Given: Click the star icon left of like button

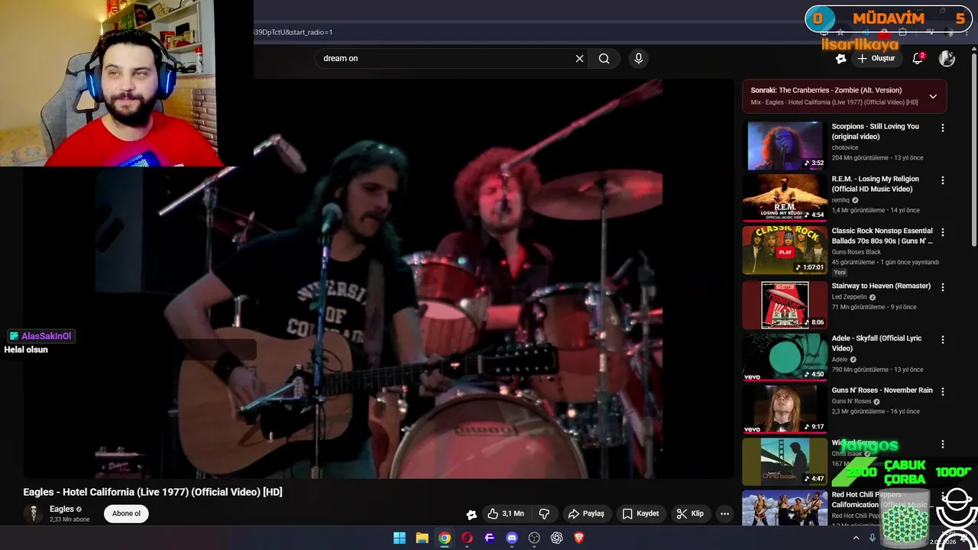Looking at the screenshot, I should pos(471,514).
